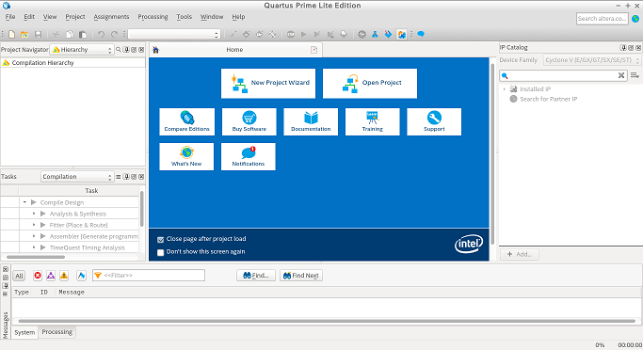This screenshot has width=643, height=350.
Task: Click the Open file folder toolbar icon
Action: [x=24, y=35]
